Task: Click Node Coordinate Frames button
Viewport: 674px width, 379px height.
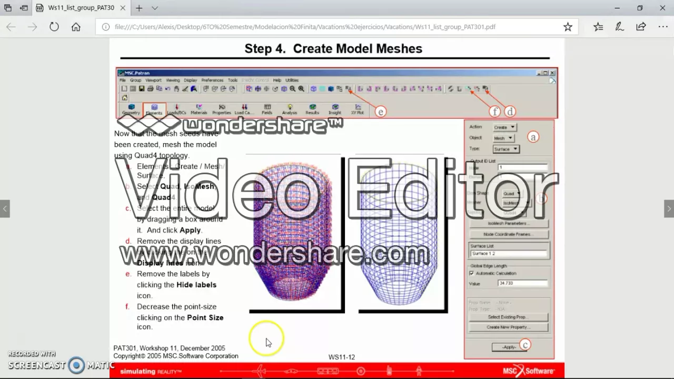Action: [x=508, y=234]
